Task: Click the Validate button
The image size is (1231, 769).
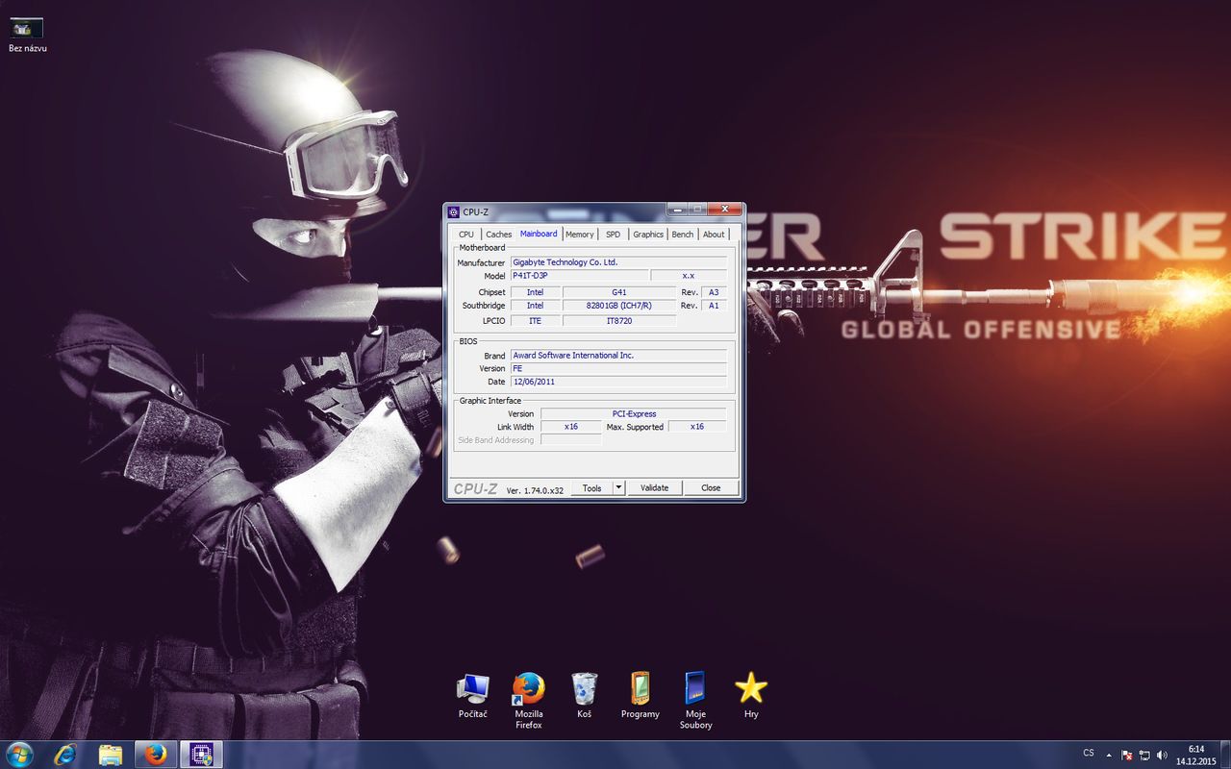Action: 655,487
